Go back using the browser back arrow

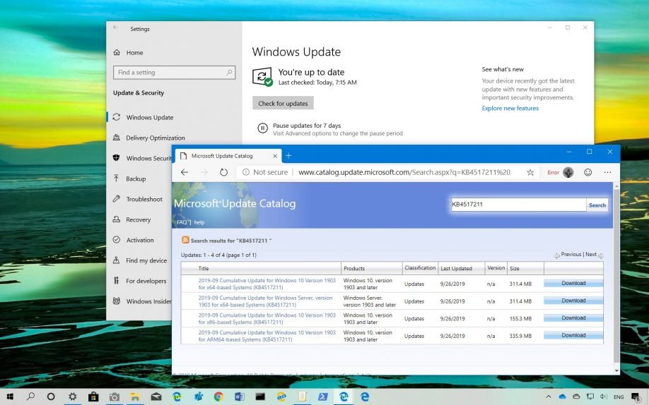(x=185, y=172)
